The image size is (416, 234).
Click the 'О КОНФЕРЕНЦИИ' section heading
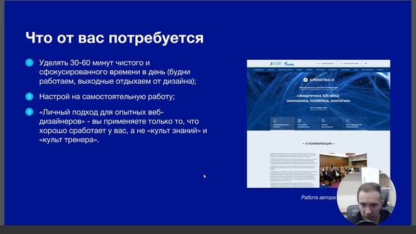coord(318,144)
